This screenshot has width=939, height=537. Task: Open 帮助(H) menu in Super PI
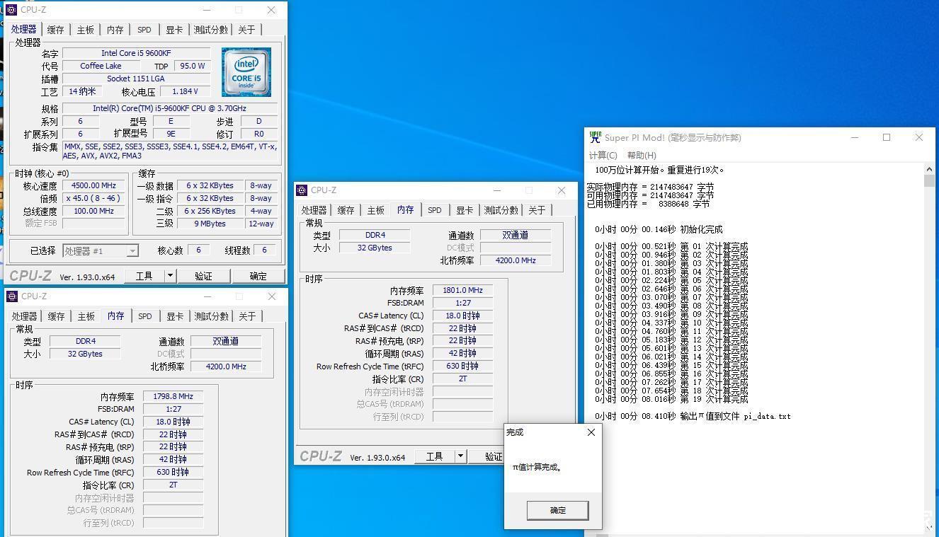[x=642, y=155]
